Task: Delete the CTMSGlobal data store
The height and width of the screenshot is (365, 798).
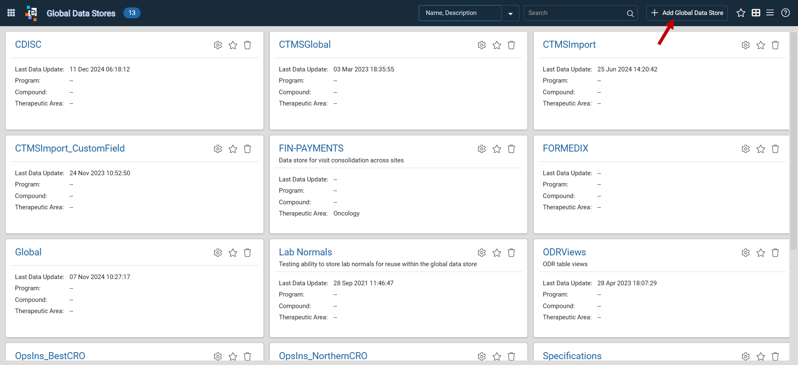Action: point(511,45)
